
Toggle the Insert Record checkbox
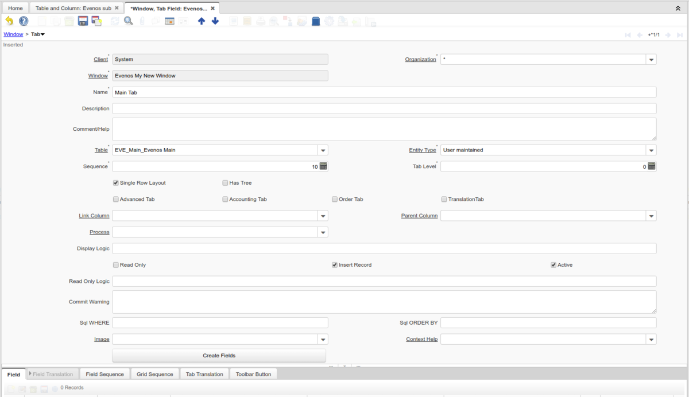tap(335, 265)
